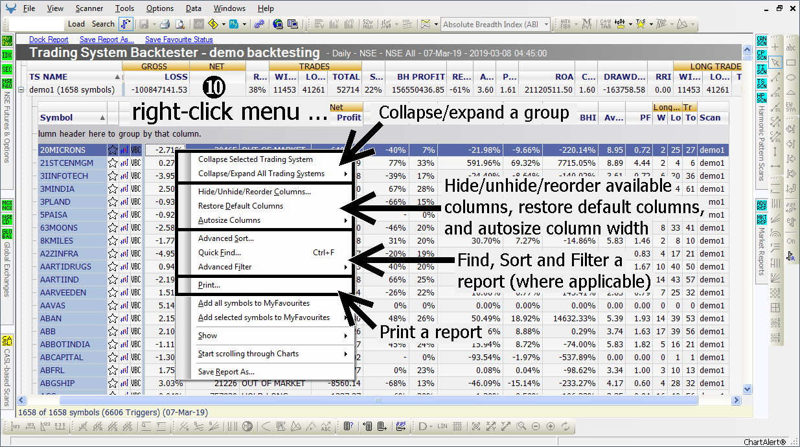The height and width of the screenshot is (447, 800).
Task: Expand Add selected symbols to MyFavourites submenu
Action: (345, 317)
